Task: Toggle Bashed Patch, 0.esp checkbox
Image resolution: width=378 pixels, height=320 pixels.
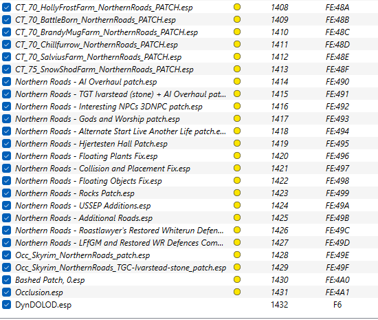Action: coord(6,279)
